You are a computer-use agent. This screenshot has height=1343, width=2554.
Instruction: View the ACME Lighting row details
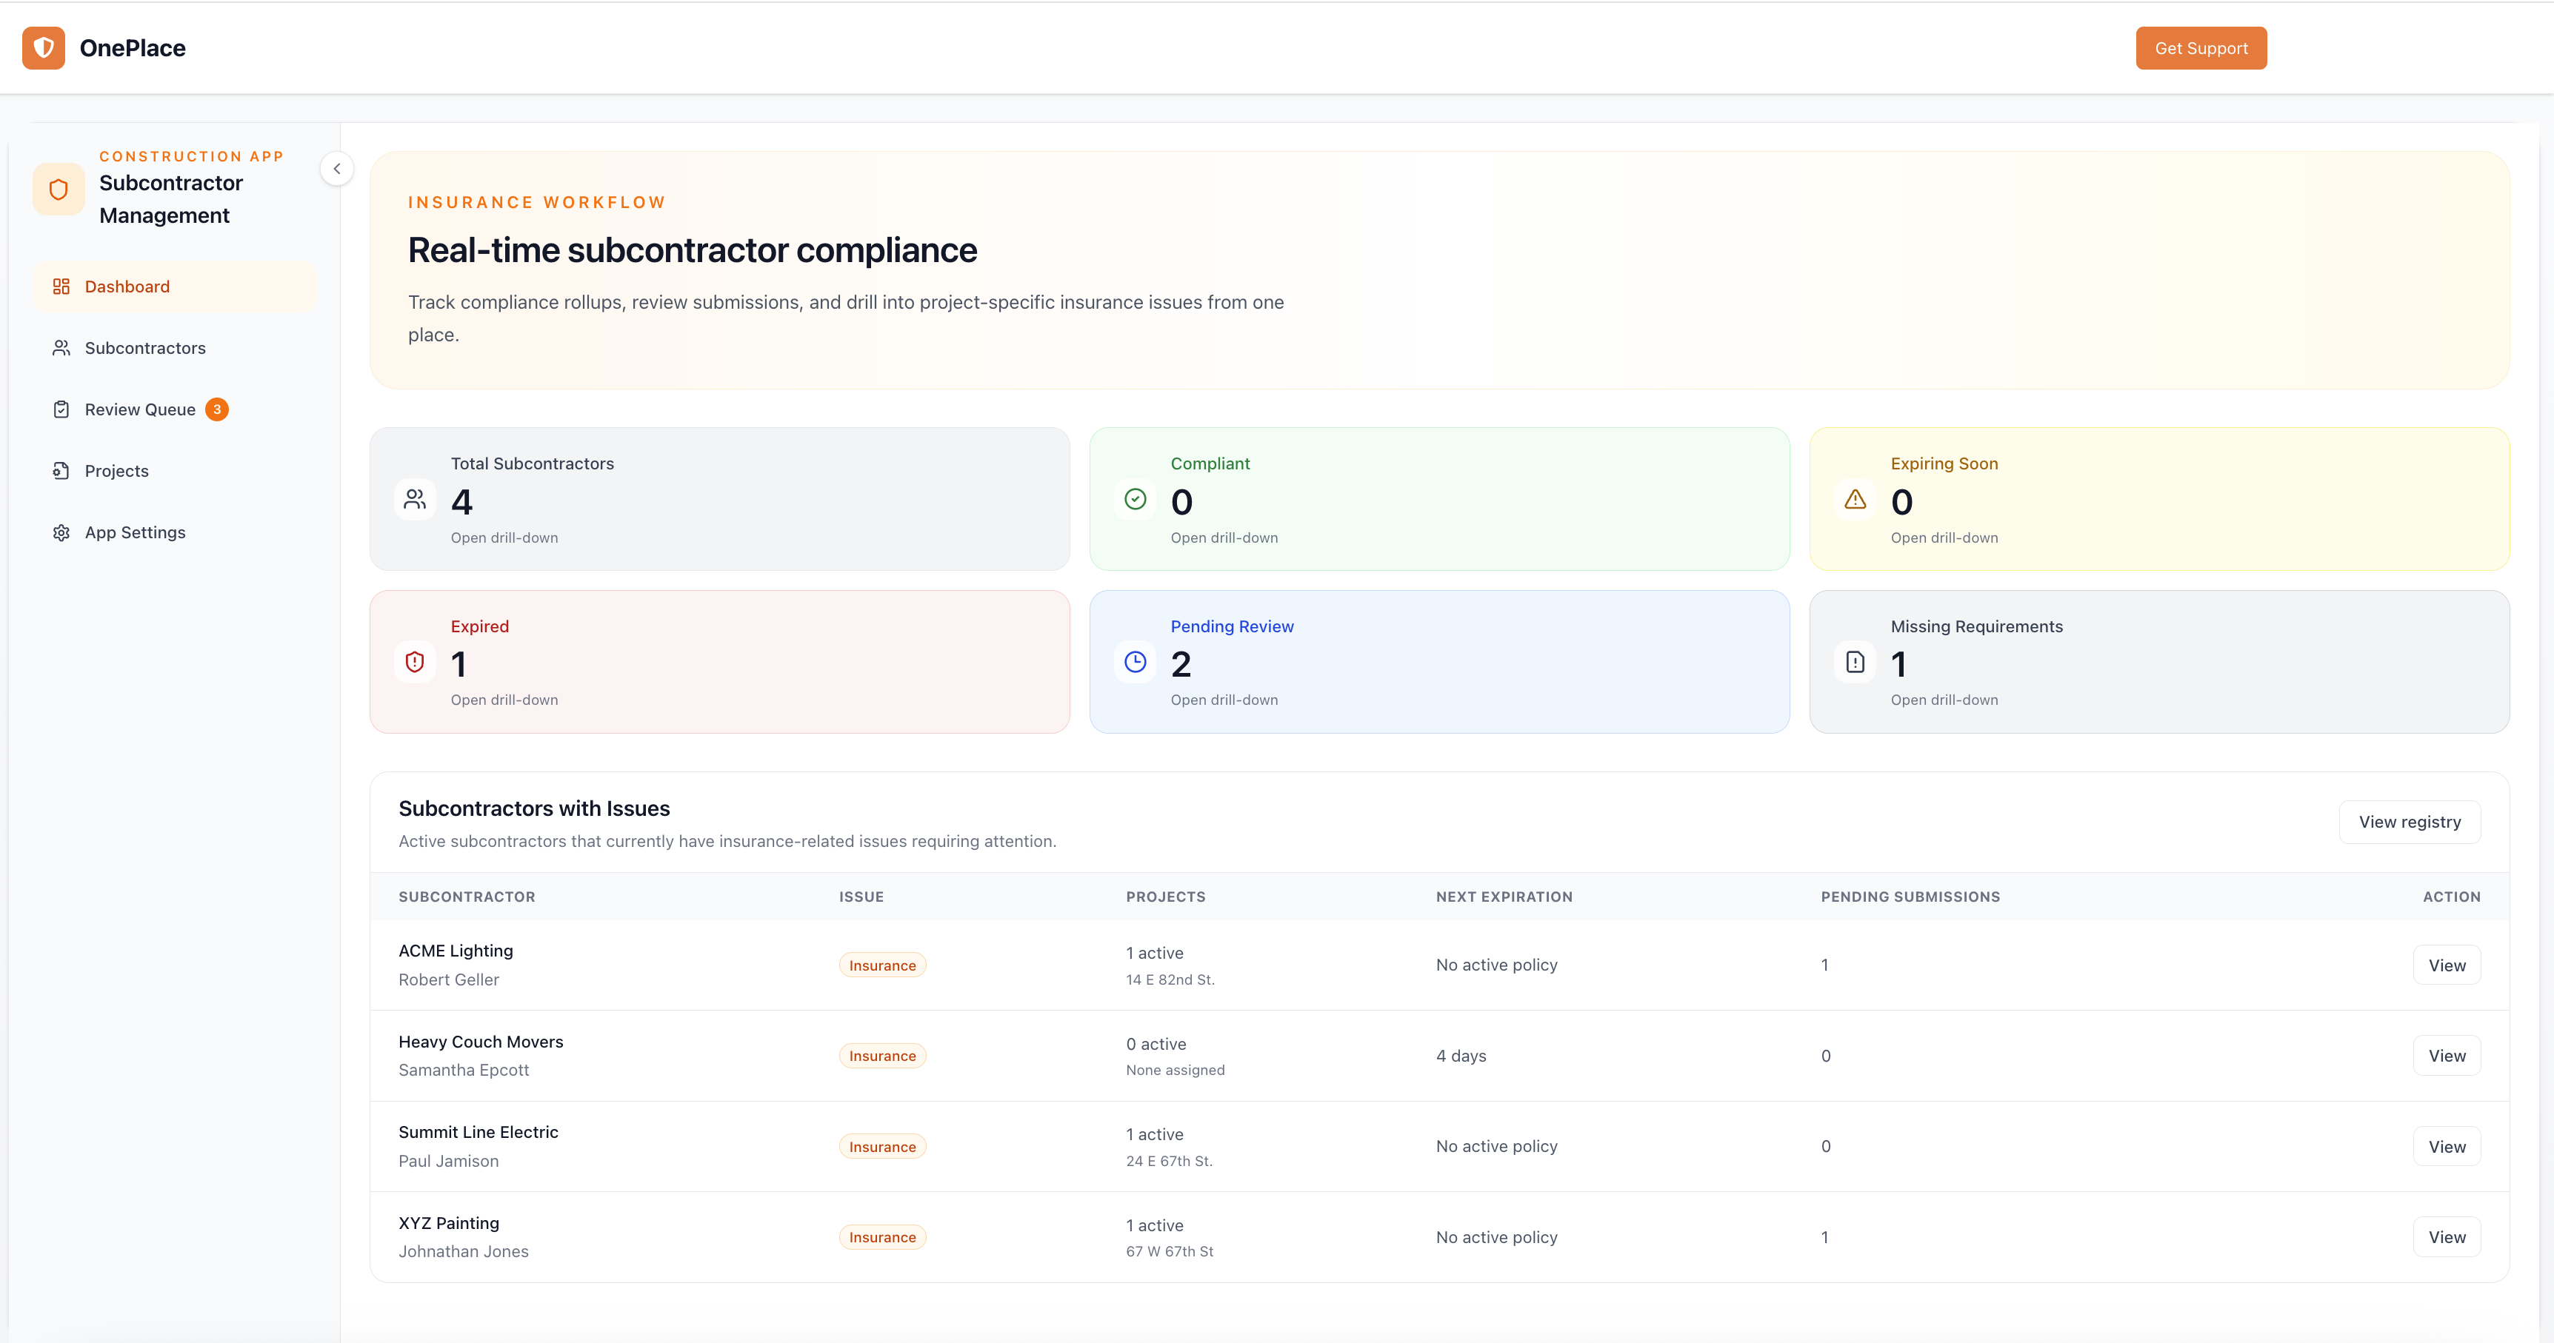tap(2446, 965)
